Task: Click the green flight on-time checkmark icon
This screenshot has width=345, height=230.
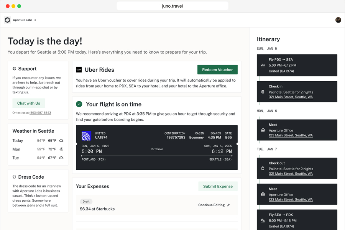Action: (x=79, y=104)
